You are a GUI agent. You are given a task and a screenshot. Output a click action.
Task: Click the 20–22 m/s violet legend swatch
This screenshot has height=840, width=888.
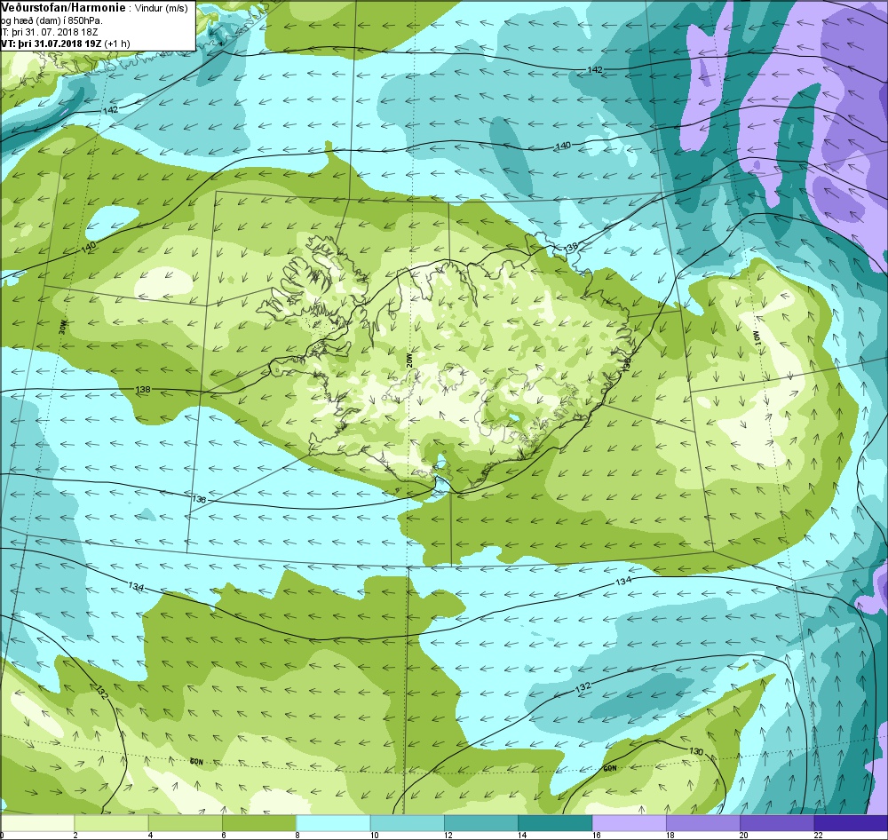(x=777, y=822)
